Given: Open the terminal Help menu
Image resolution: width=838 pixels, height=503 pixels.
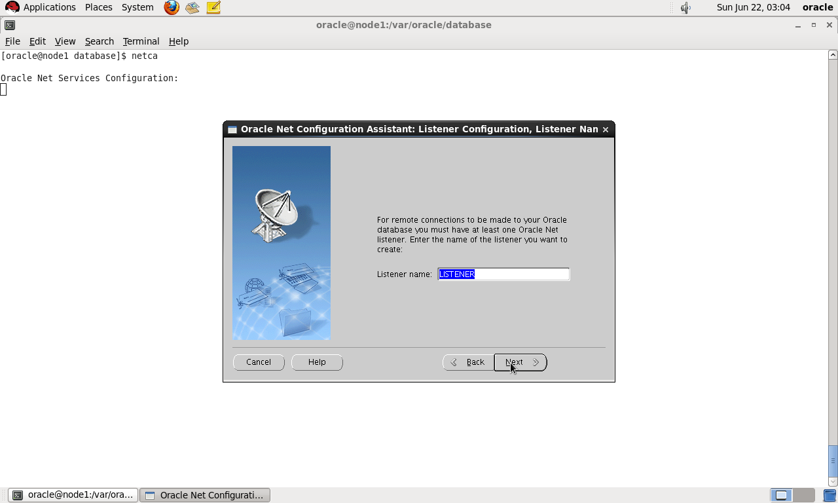Looking at the screenshot, I should [179, 41].
